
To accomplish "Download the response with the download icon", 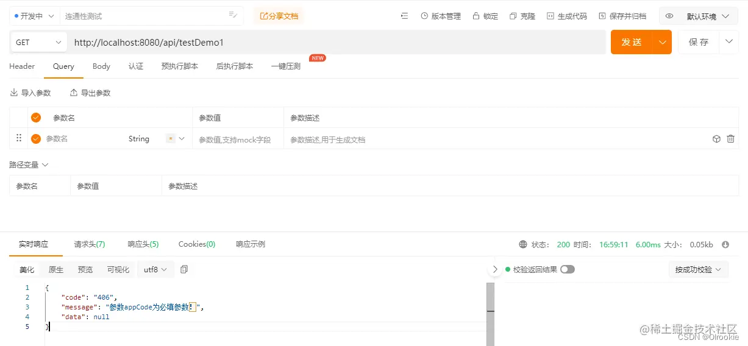I will (725, 245).
